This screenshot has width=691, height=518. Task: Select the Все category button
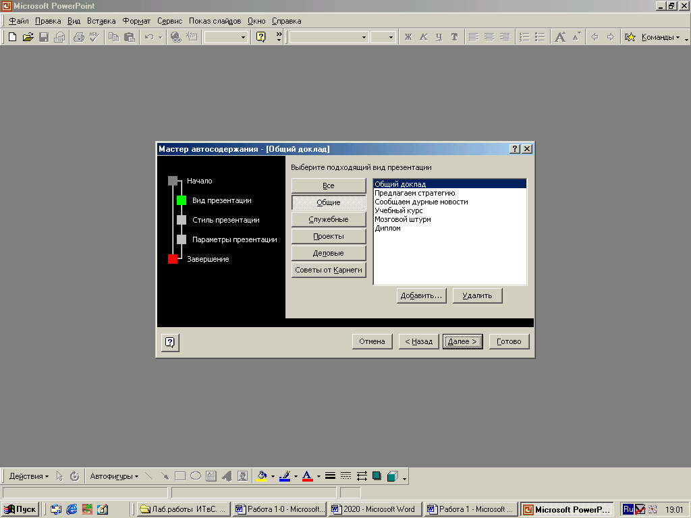pos(329,186)
